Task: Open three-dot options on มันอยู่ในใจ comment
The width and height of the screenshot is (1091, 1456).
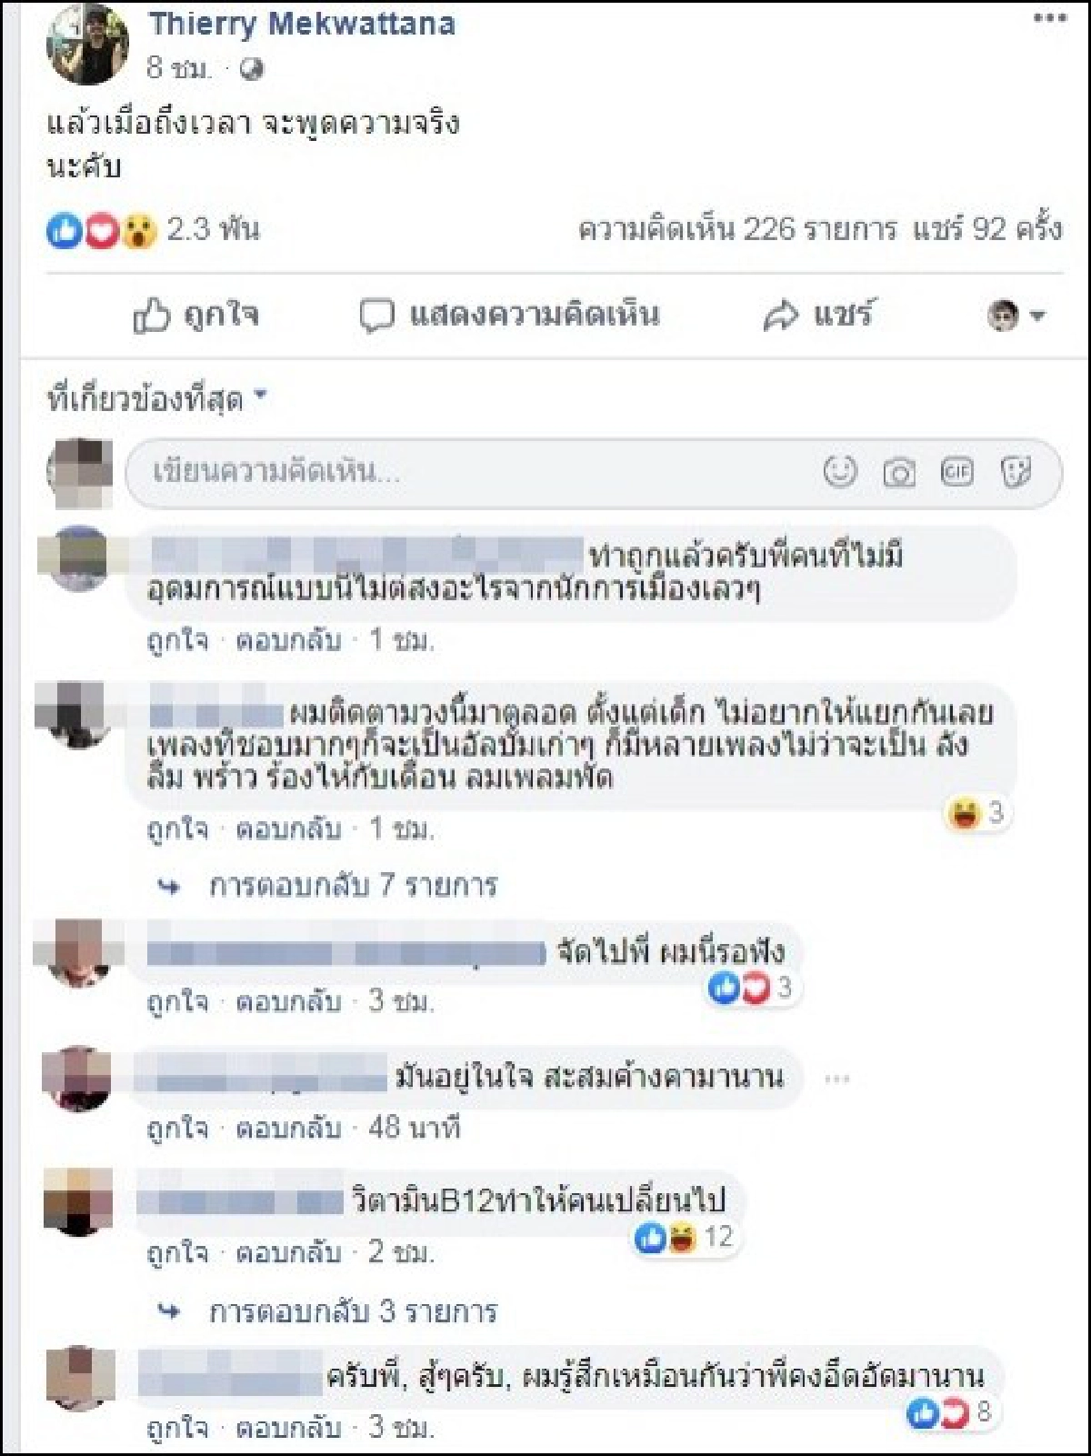Action: click(837, 1079)
